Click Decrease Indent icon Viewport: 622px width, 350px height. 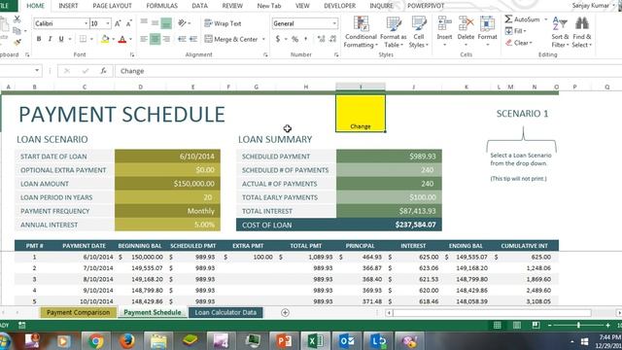coord(182,39)
